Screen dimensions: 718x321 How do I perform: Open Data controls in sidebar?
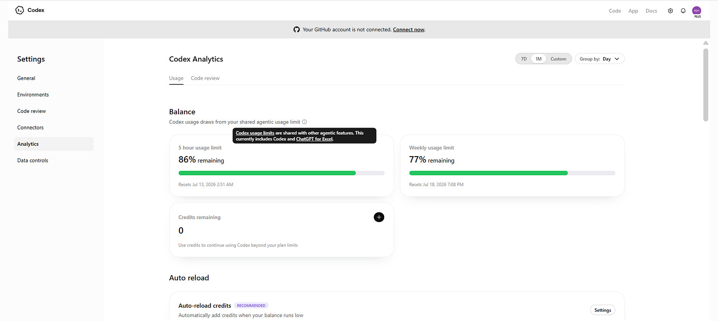[x=54, y=160]
